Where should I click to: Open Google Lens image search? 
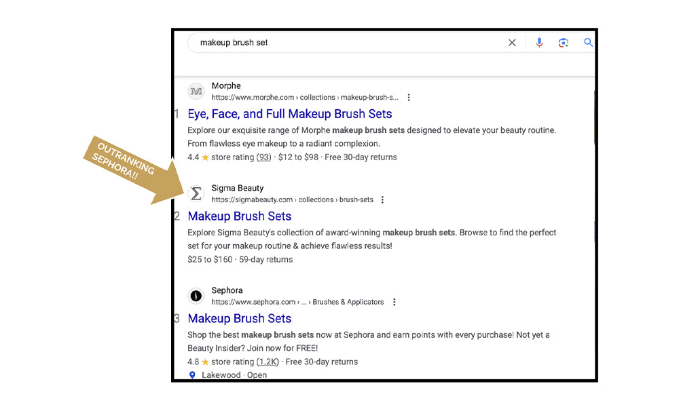pyautogui.click(x=563, y=43)
